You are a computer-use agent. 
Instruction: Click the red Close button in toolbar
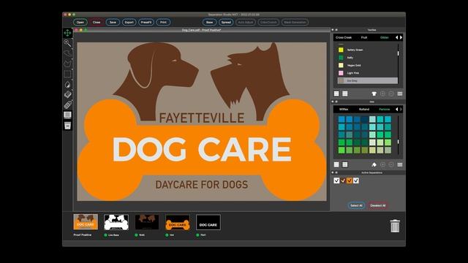pos(97,22)
